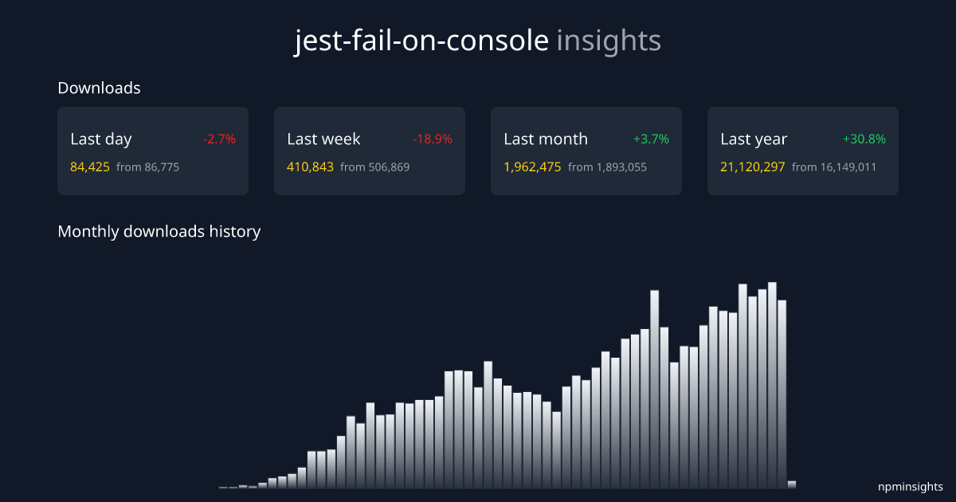Click the "from 86,775" previous value text

coord(148,167)
